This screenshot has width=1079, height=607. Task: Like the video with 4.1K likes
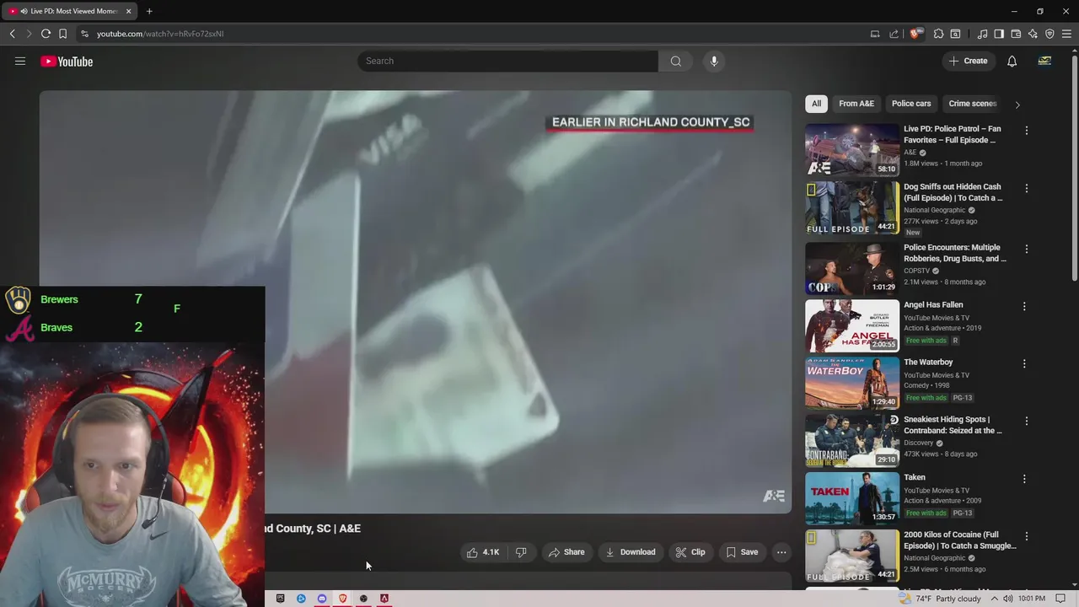point(483,552)
